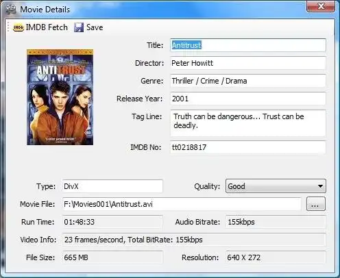The height and width of the screenshot is (278, 340).
Task: Click the Type field containing DivX
Action: coord(112,186)
